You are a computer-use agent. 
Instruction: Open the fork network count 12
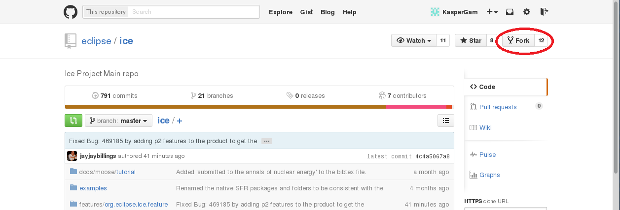point(541,40)
